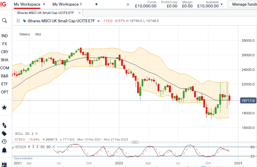Open CRY crypto category
This screenshot has width=257, height=167.
5,52
